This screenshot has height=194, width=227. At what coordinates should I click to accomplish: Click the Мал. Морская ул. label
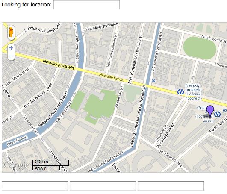point(18,76)
